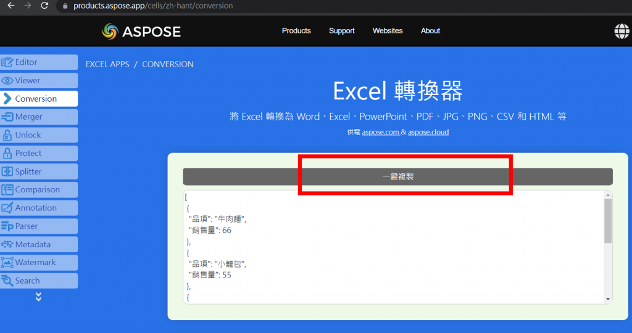Click ASPOSE brand text
Screen dimensions: 632x333
(x=151, y=32)
